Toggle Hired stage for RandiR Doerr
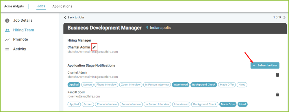289x112 pixels. coord(243,104)
